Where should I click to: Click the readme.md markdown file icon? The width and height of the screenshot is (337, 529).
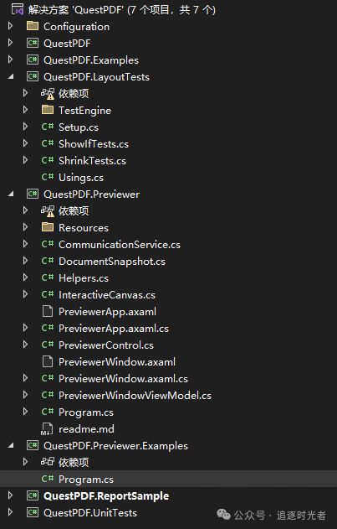pos(47,428)
